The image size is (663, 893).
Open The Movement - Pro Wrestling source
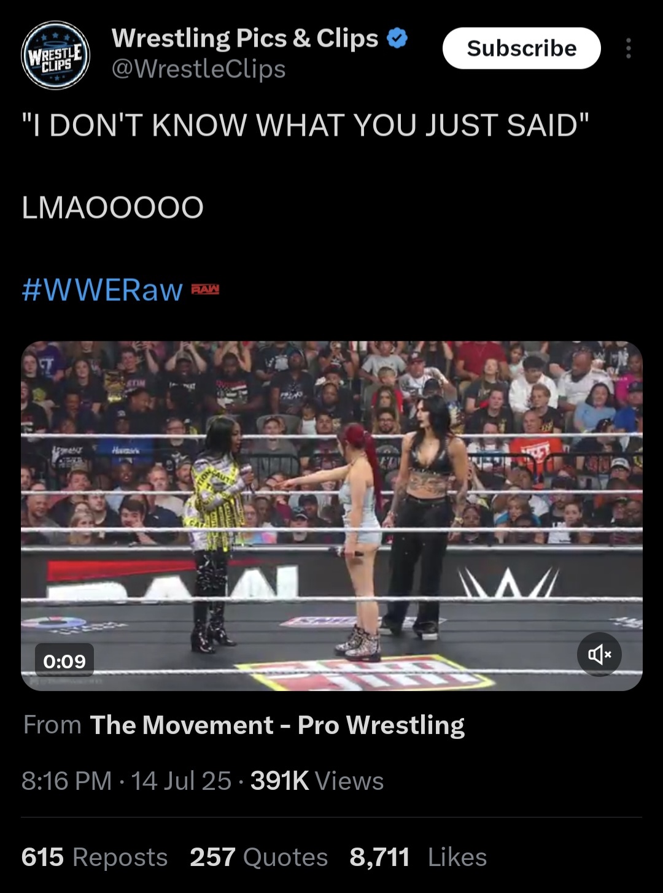(x=277, y=725)
